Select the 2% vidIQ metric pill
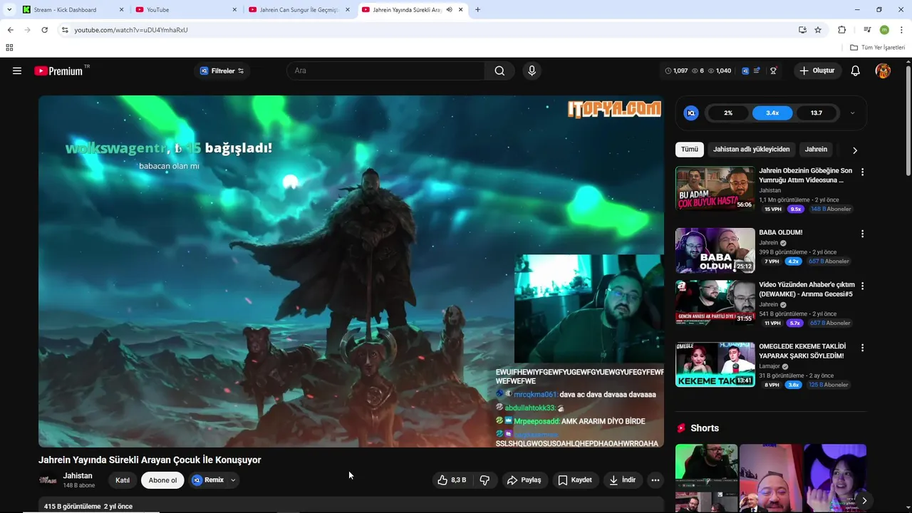Image resolution: width=912 pixels, height=513 pixels. (728, 113)
